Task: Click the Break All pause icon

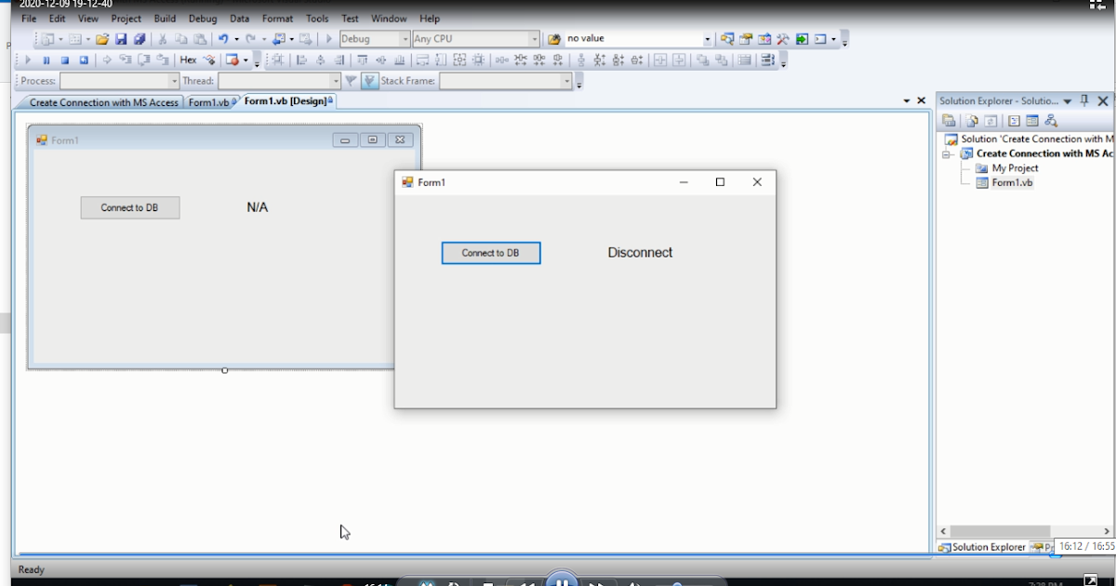Action: coord(46,59)
